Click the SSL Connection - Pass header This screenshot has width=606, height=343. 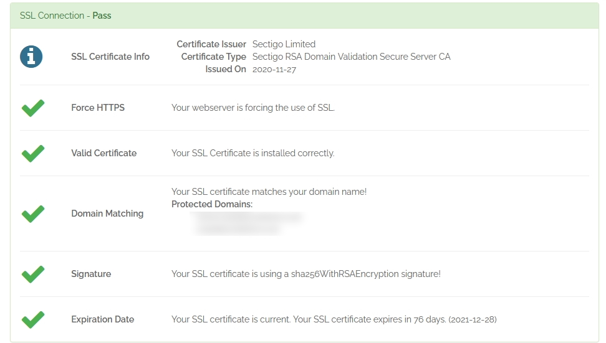click(x=65, y=16)
